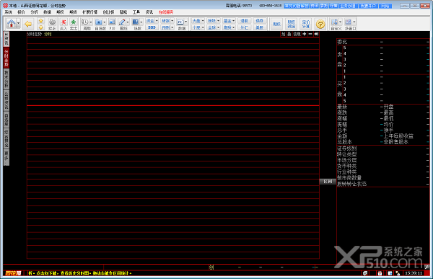This screenshot has width=433, height=279.
Task: Click the F10 info icon
Action: tap(112, 24)
